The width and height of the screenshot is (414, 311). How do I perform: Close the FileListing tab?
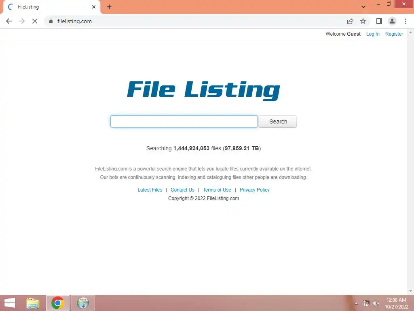[x=94, y=7]
